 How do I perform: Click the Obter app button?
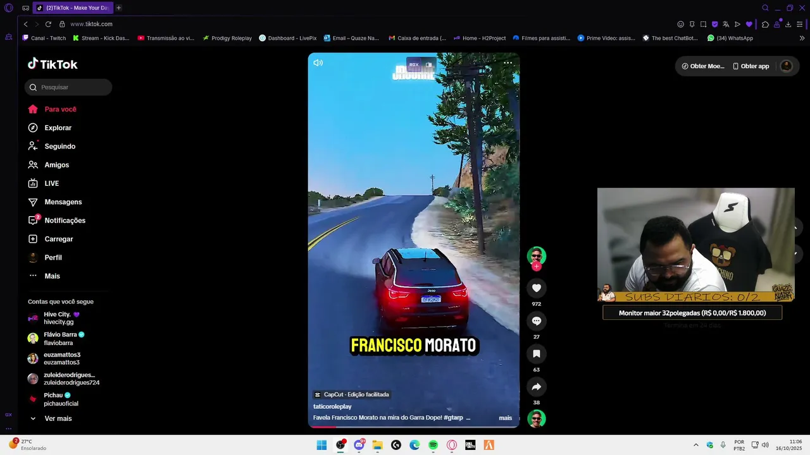coord(751,66)
